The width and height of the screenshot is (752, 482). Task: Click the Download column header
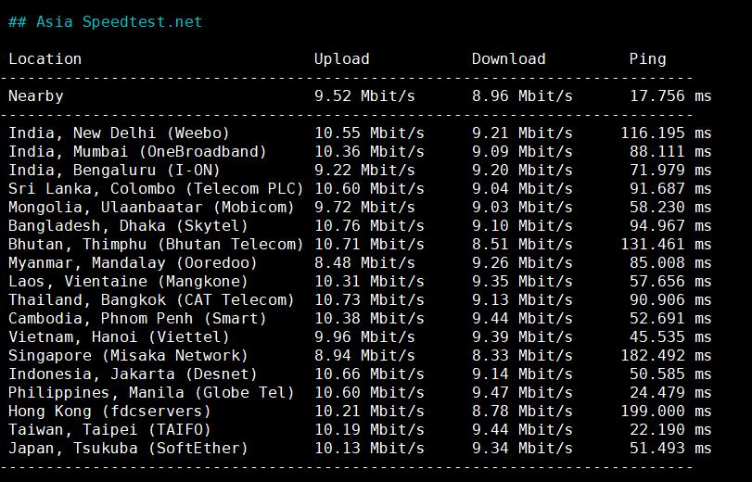tap(508, 58)
